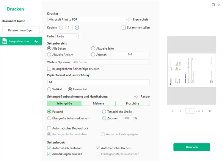
Task: Open the A4 paper format dropdown
Action: click(x=98, y=82)
